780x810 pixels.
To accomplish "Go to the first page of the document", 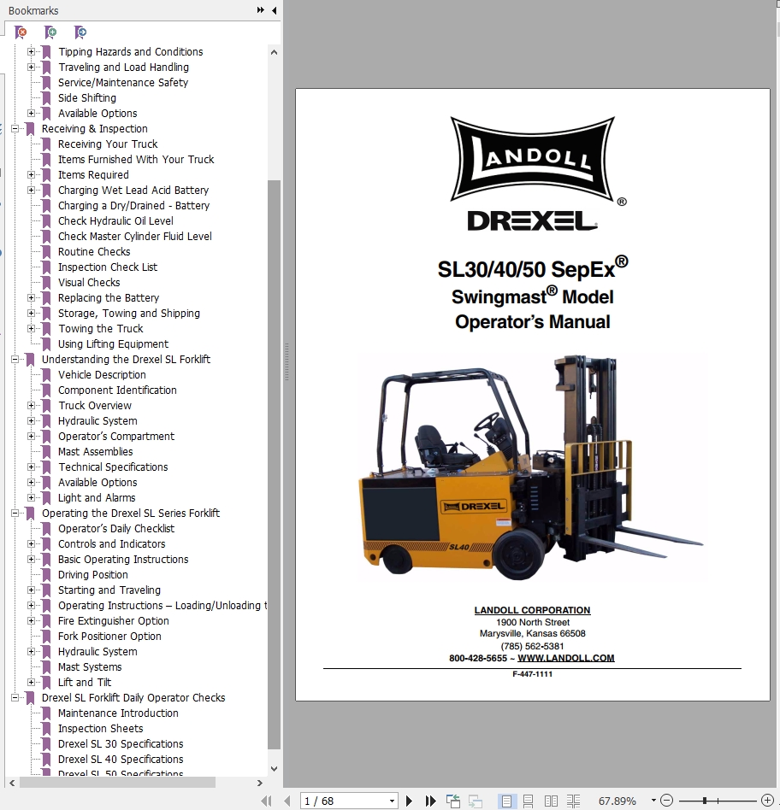I will tap(266, 801).
